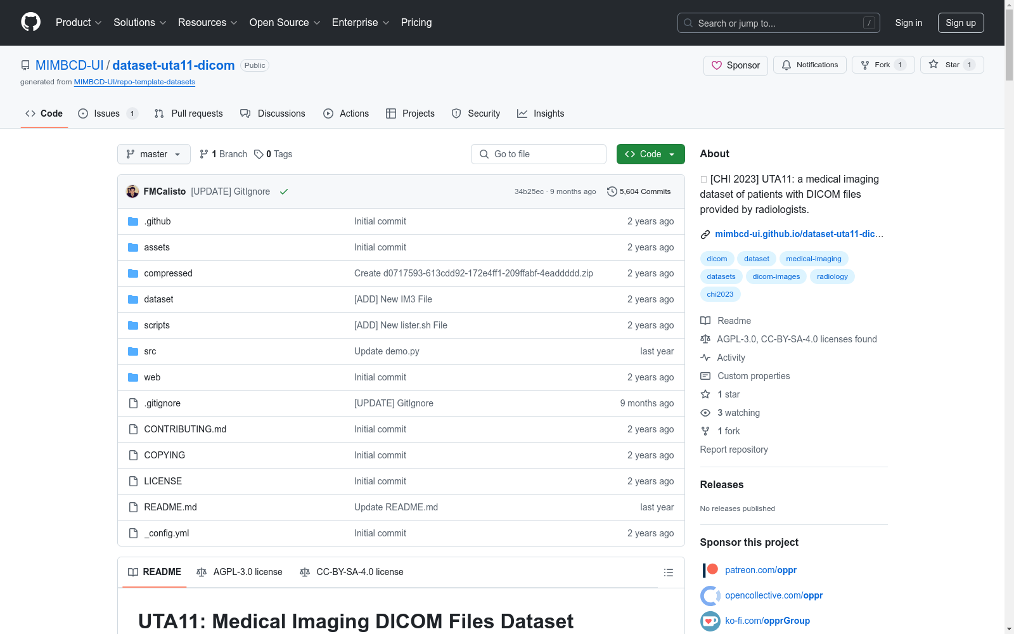Click the commits history clock icon
Image resolution: width=1014 pixels, height=634 pixels.
point(612,191)
